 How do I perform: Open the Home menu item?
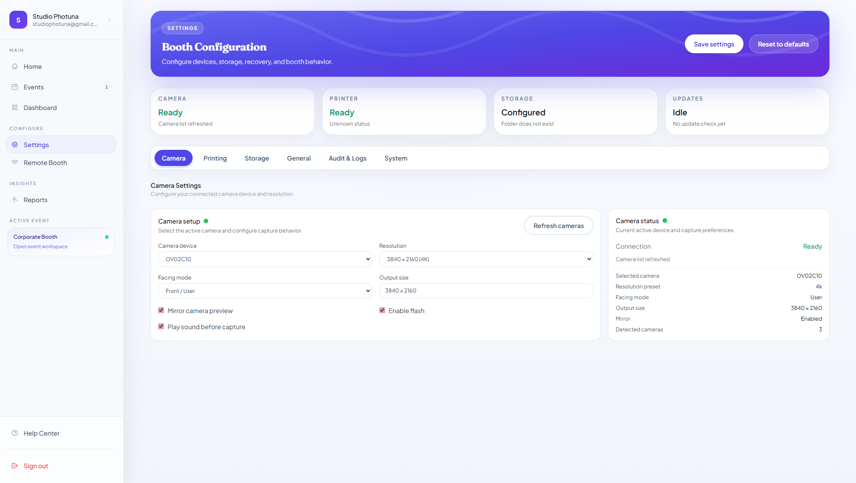tap(61, 66)
